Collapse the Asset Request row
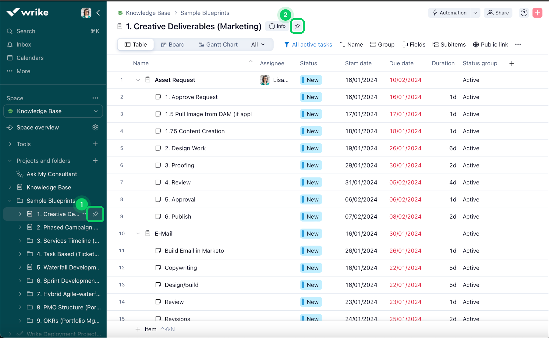Screen dimensions: 549x338 tap(138, 80)
